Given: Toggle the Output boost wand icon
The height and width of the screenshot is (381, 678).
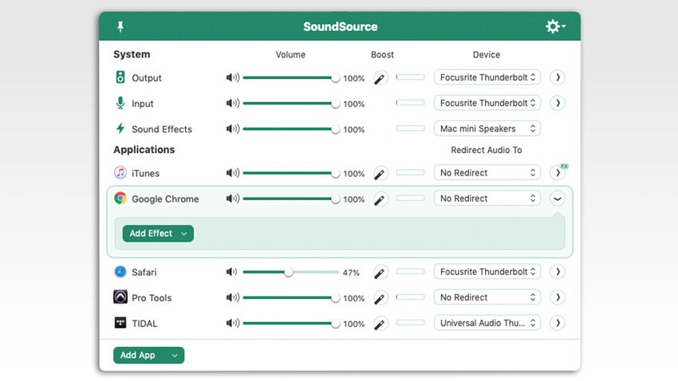Looking at the screenshot, I should coord(380,78).
